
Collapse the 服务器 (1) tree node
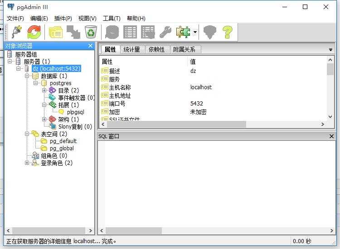(10, 62)
